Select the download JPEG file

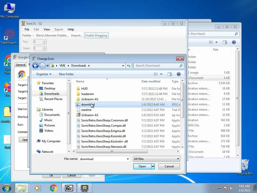click(x=128, y=104)
